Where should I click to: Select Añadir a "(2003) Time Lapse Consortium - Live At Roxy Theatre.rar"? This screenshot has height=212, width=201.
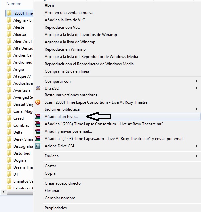click(104, 124)
